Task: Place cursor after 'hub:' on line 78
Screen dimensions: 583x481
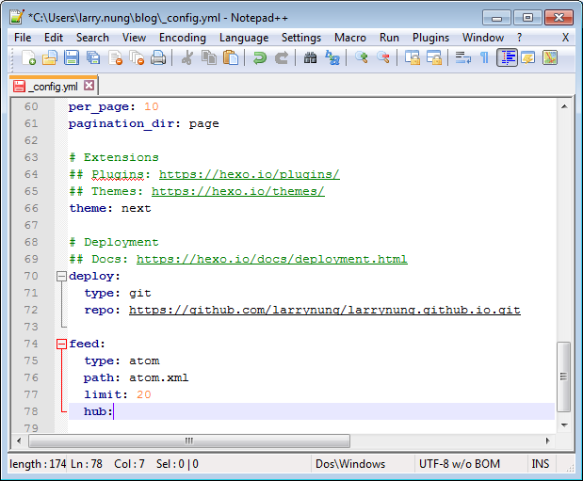Action: point(114,412)
